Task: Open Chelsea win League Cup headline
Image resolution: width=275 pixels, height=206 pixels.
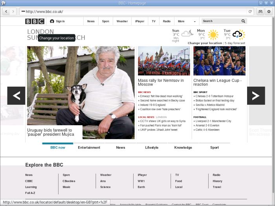Action: (218, 82)
